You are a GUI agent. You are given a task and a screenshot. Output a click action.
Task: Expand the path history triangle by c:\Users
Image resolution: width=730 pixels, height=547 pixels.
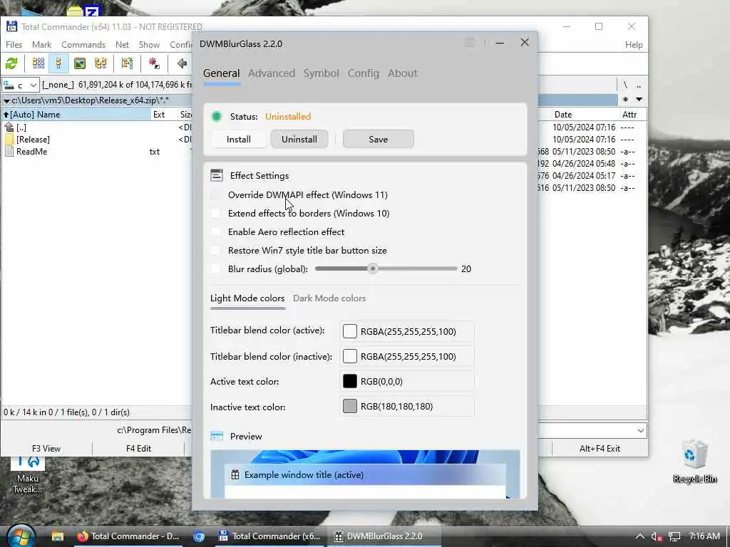tap(6, 100)
